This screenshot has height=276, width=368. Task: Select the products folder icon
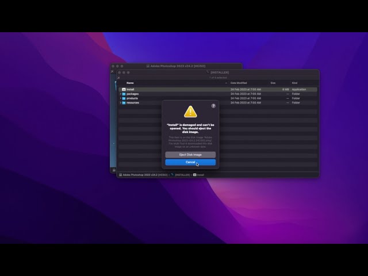click(124, 98)
